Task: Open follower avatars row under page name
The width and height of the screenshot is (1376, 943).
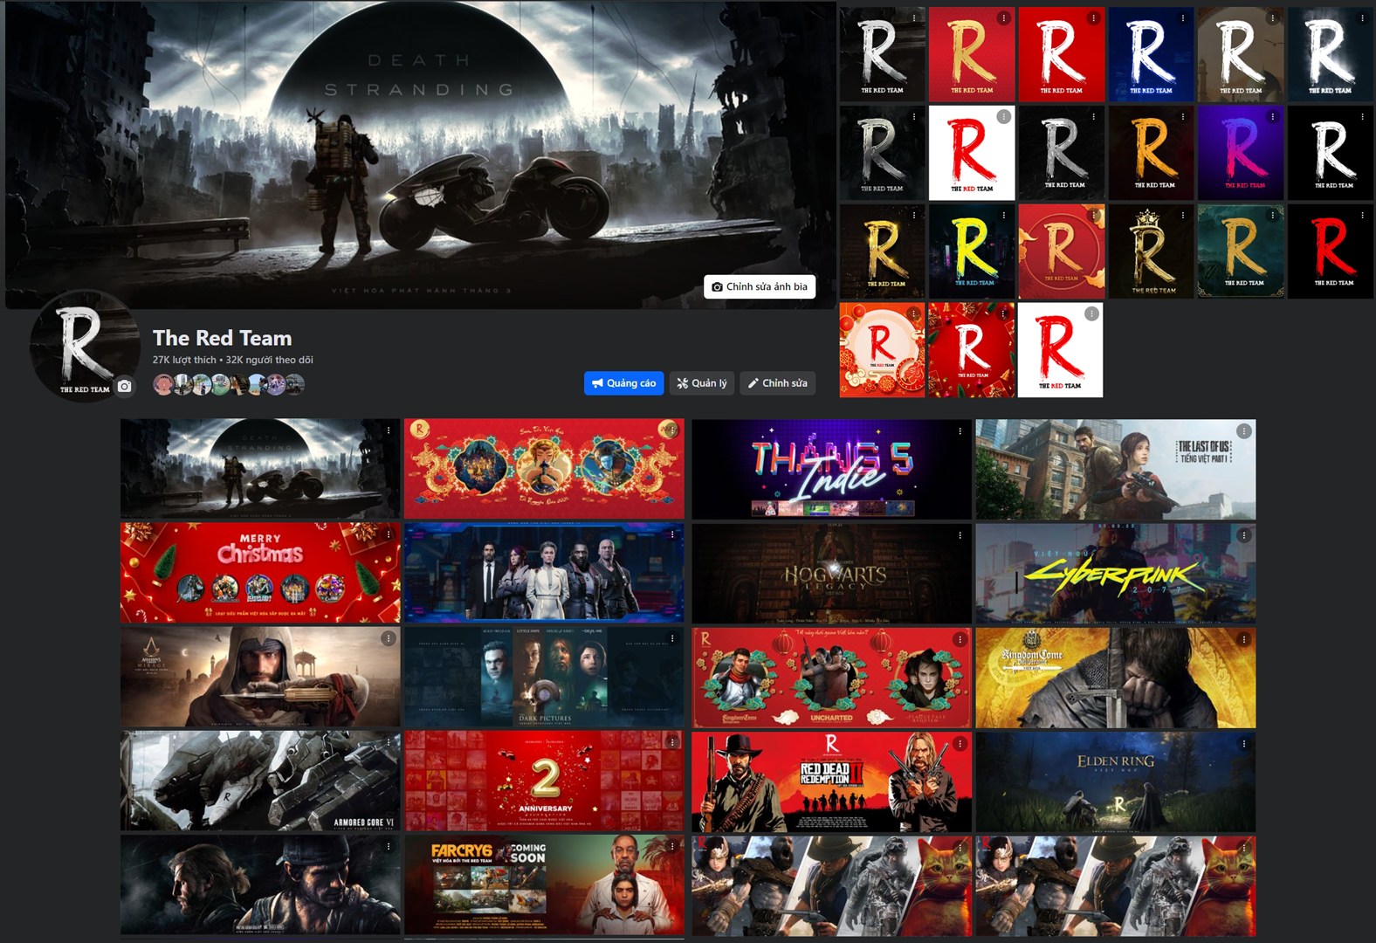Action: [229, 384]
